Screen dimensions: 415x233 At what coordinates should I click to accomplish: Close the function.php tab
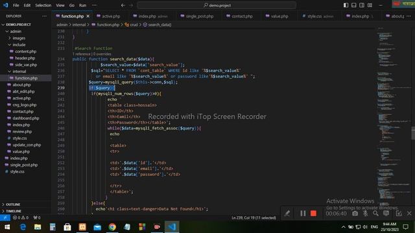point(88,16)
